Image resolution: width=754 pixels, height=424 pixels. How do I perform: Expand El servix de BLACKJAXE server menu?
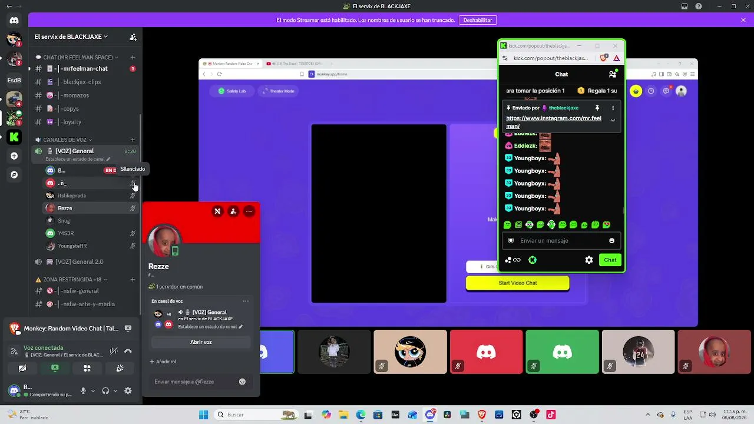[71, 37]
